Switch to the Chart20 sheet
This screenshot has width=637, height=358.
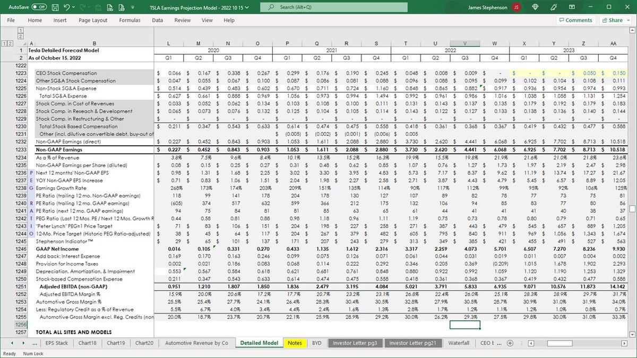click(x=144, y=343)
